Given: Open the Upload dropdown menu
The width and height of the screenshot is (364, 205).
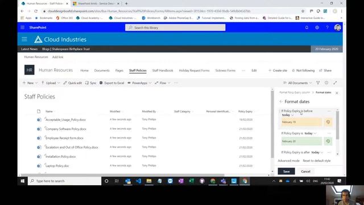Looking at the screenshot, I should [51, 83].
